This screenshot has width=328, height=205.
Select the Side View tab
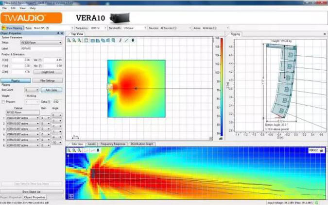tap(77, 144)
